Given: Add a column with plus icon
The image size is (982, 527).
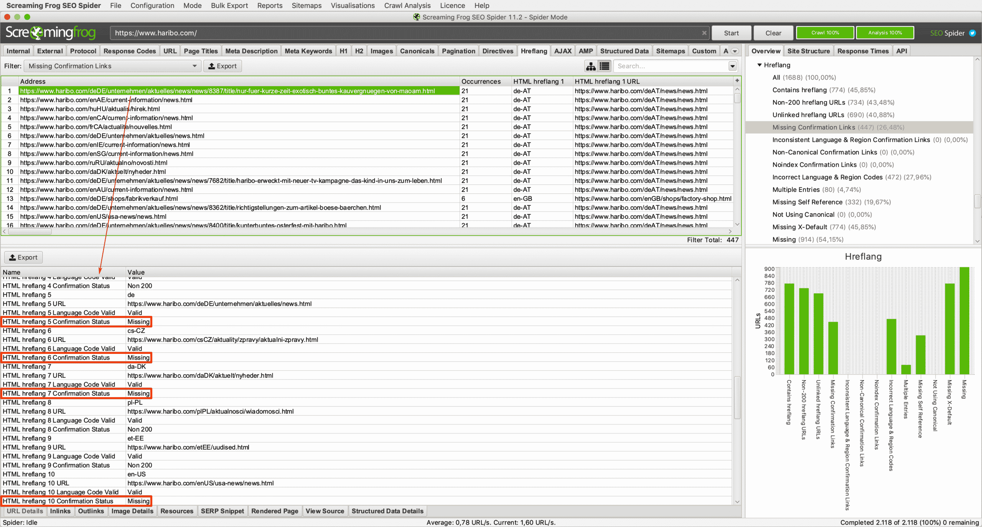Looking at the screenshot, I should coord(737,81).
